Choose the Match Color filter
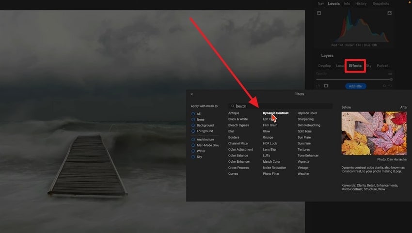 point(271,162)
